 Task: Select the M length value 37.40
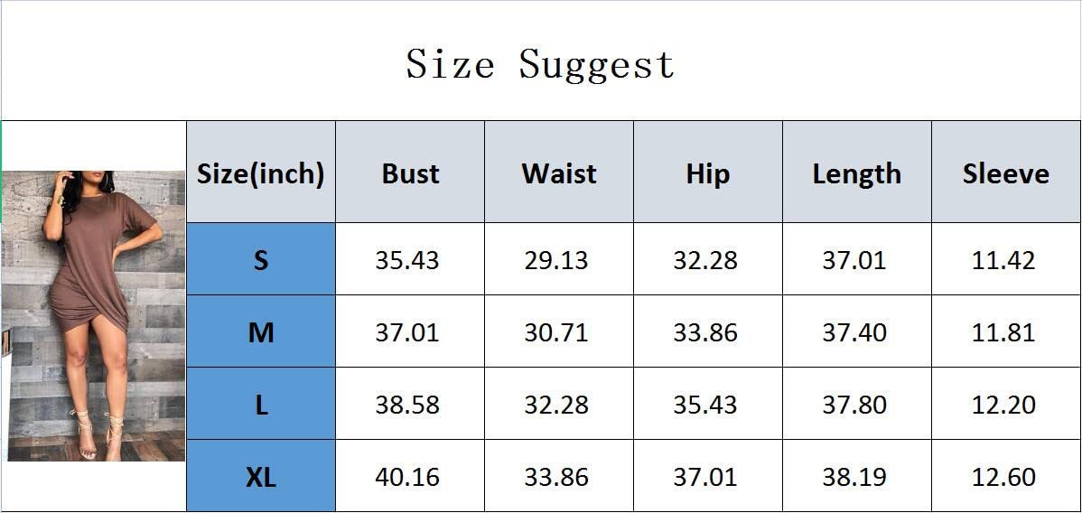tap(854, 332)
